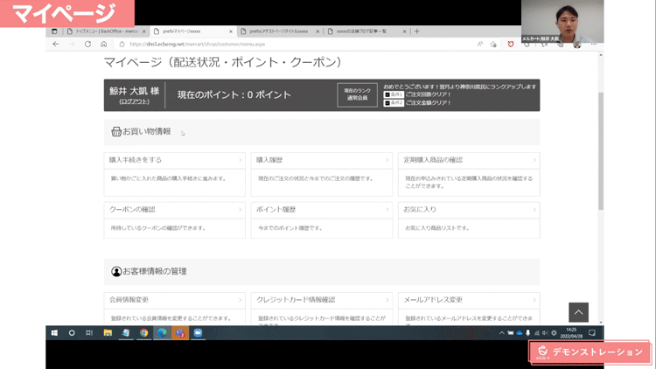
Task: Click the presenter webcam thumbnail
Action: pos(562,21)
